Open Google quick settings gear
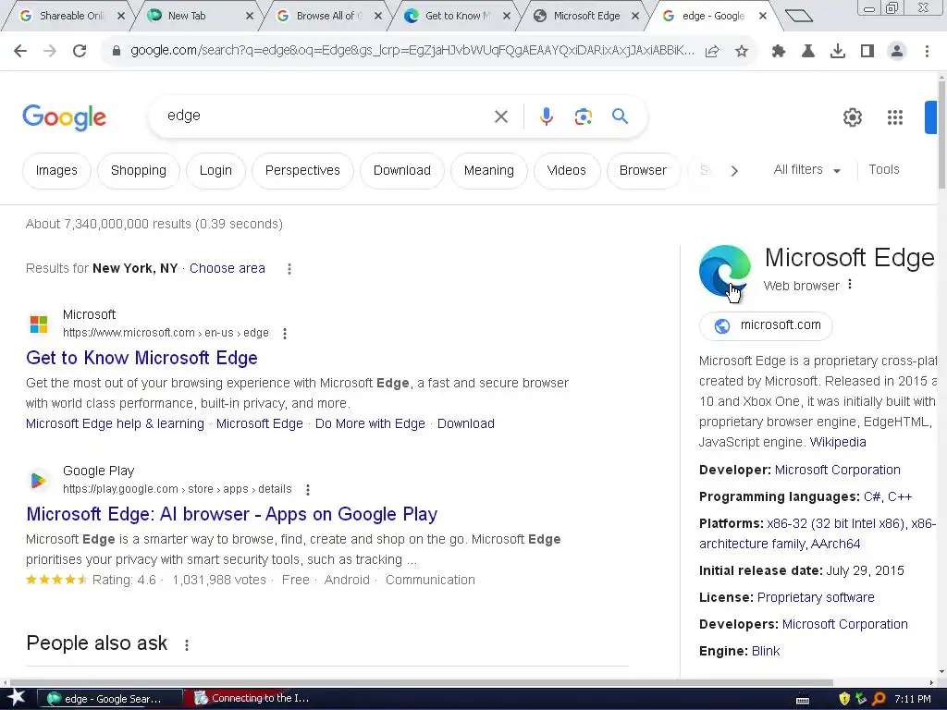Viewport: 947px width, 710px height. coord(852,117)
